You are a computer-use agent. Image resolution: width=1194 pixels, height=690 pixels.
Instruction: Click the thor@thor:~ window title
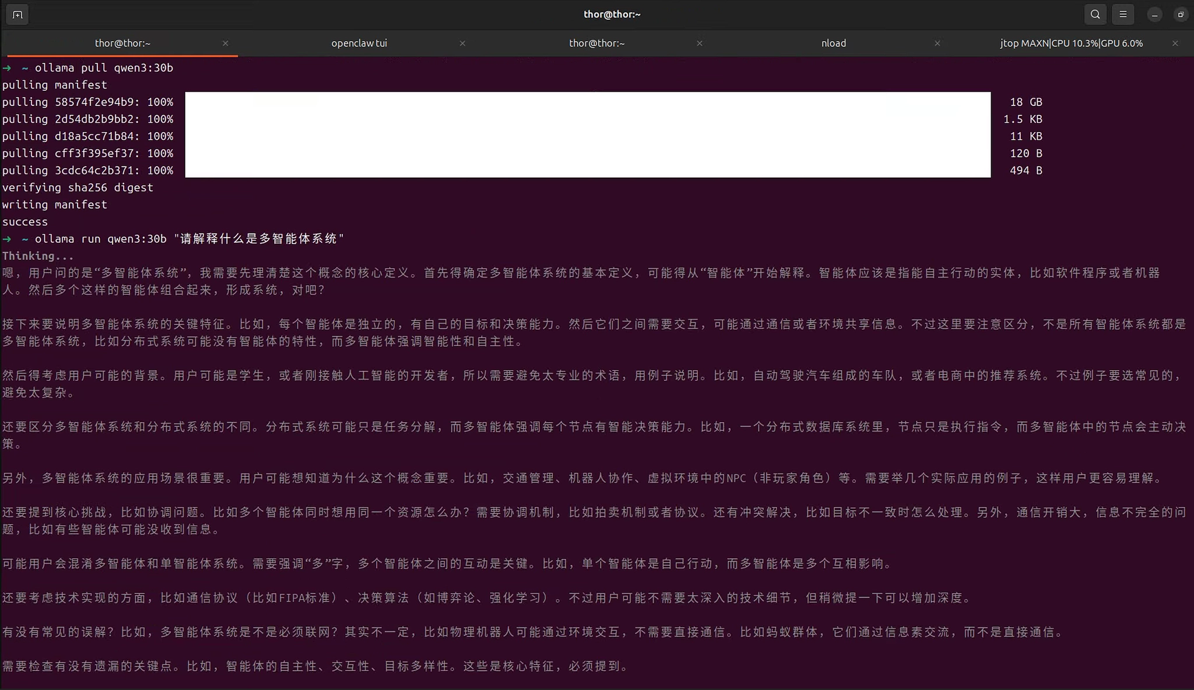pos(612,15)
